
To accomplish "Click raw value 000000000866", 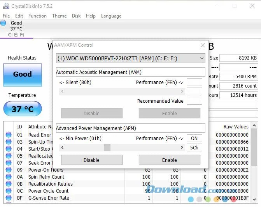I will [232, 142].
